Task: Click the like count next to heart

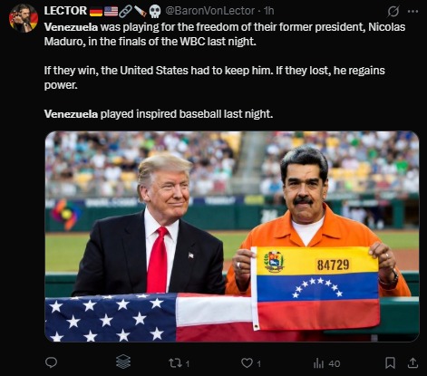Action: click(259, 363)
